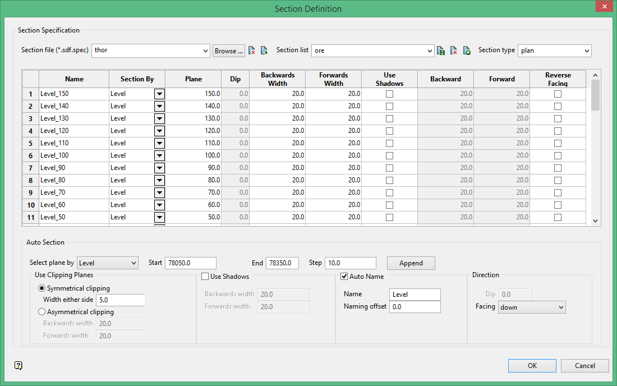Screen dimensions: 617x386
Task: Select Asymmetrical clipping radio button
Action: point(42,312)
